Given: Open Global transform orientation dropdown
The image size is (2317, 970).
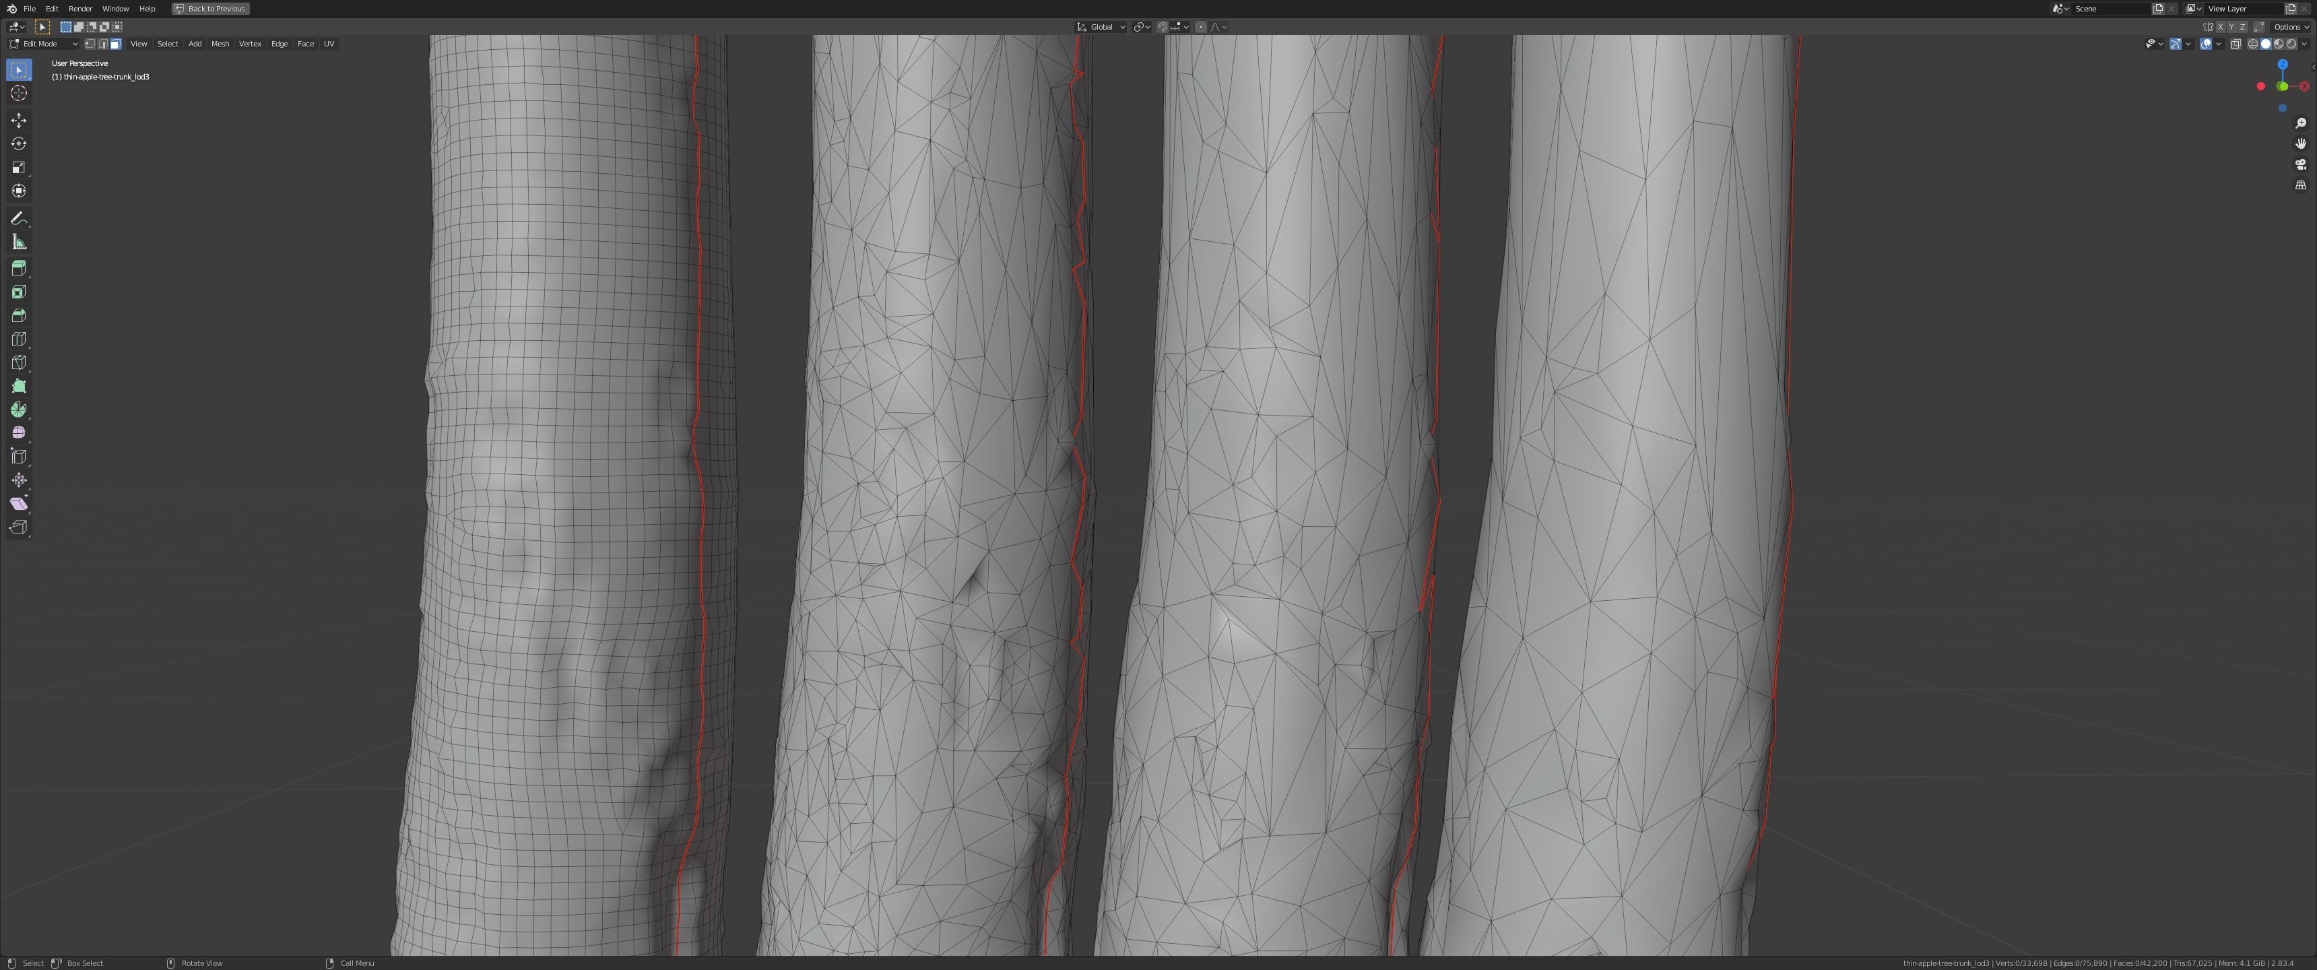Looking at the screenshot, I should point(1101,27).
